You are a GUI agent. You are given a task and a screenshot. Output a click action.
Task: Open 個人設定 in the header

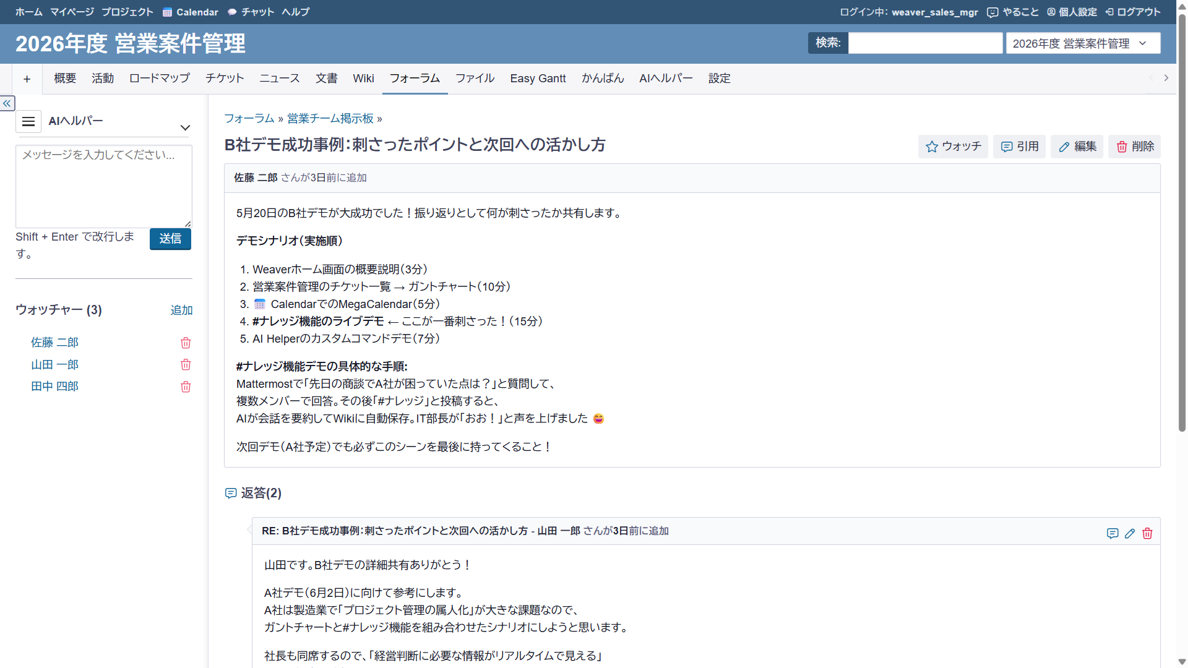[1072, 12]
